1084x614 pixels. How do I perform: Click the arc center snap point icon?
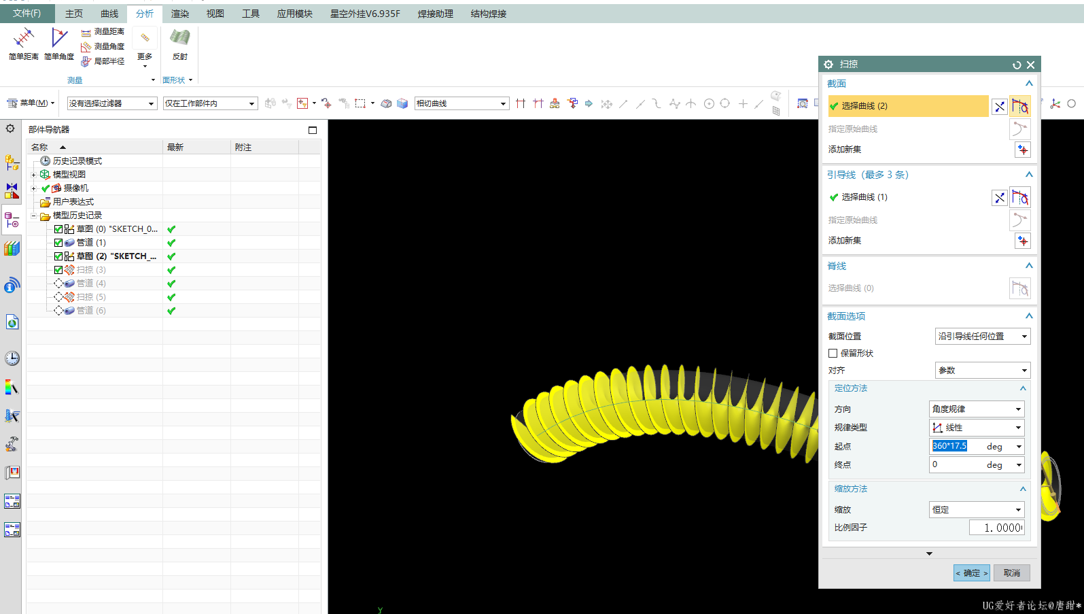[x=709, y=103]
